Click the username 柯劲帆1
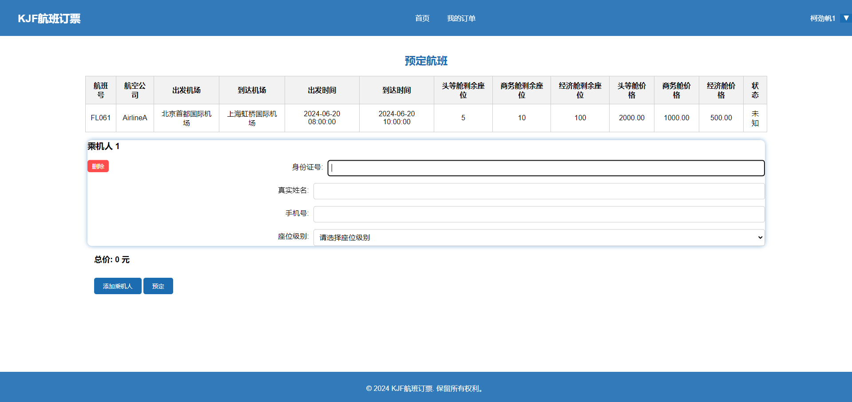Image resolution: width=852 pixels, height=402 pixels. pos(822,18)
